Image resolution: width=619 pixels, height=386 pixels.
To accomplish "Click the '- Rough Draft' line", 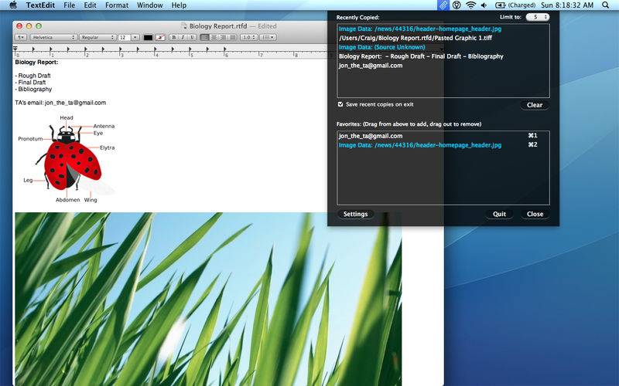I will [x=32, y=76].
